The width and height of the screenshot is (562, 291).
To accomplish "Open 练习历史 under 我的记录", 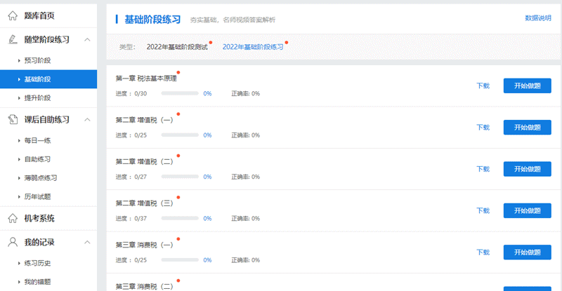I will click(37, 263).
